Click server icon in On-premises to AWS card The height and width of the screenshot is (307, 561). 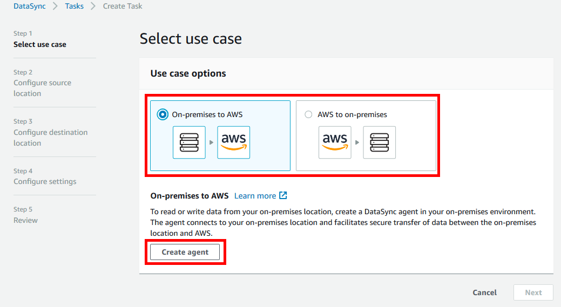(x=189, y=142)
